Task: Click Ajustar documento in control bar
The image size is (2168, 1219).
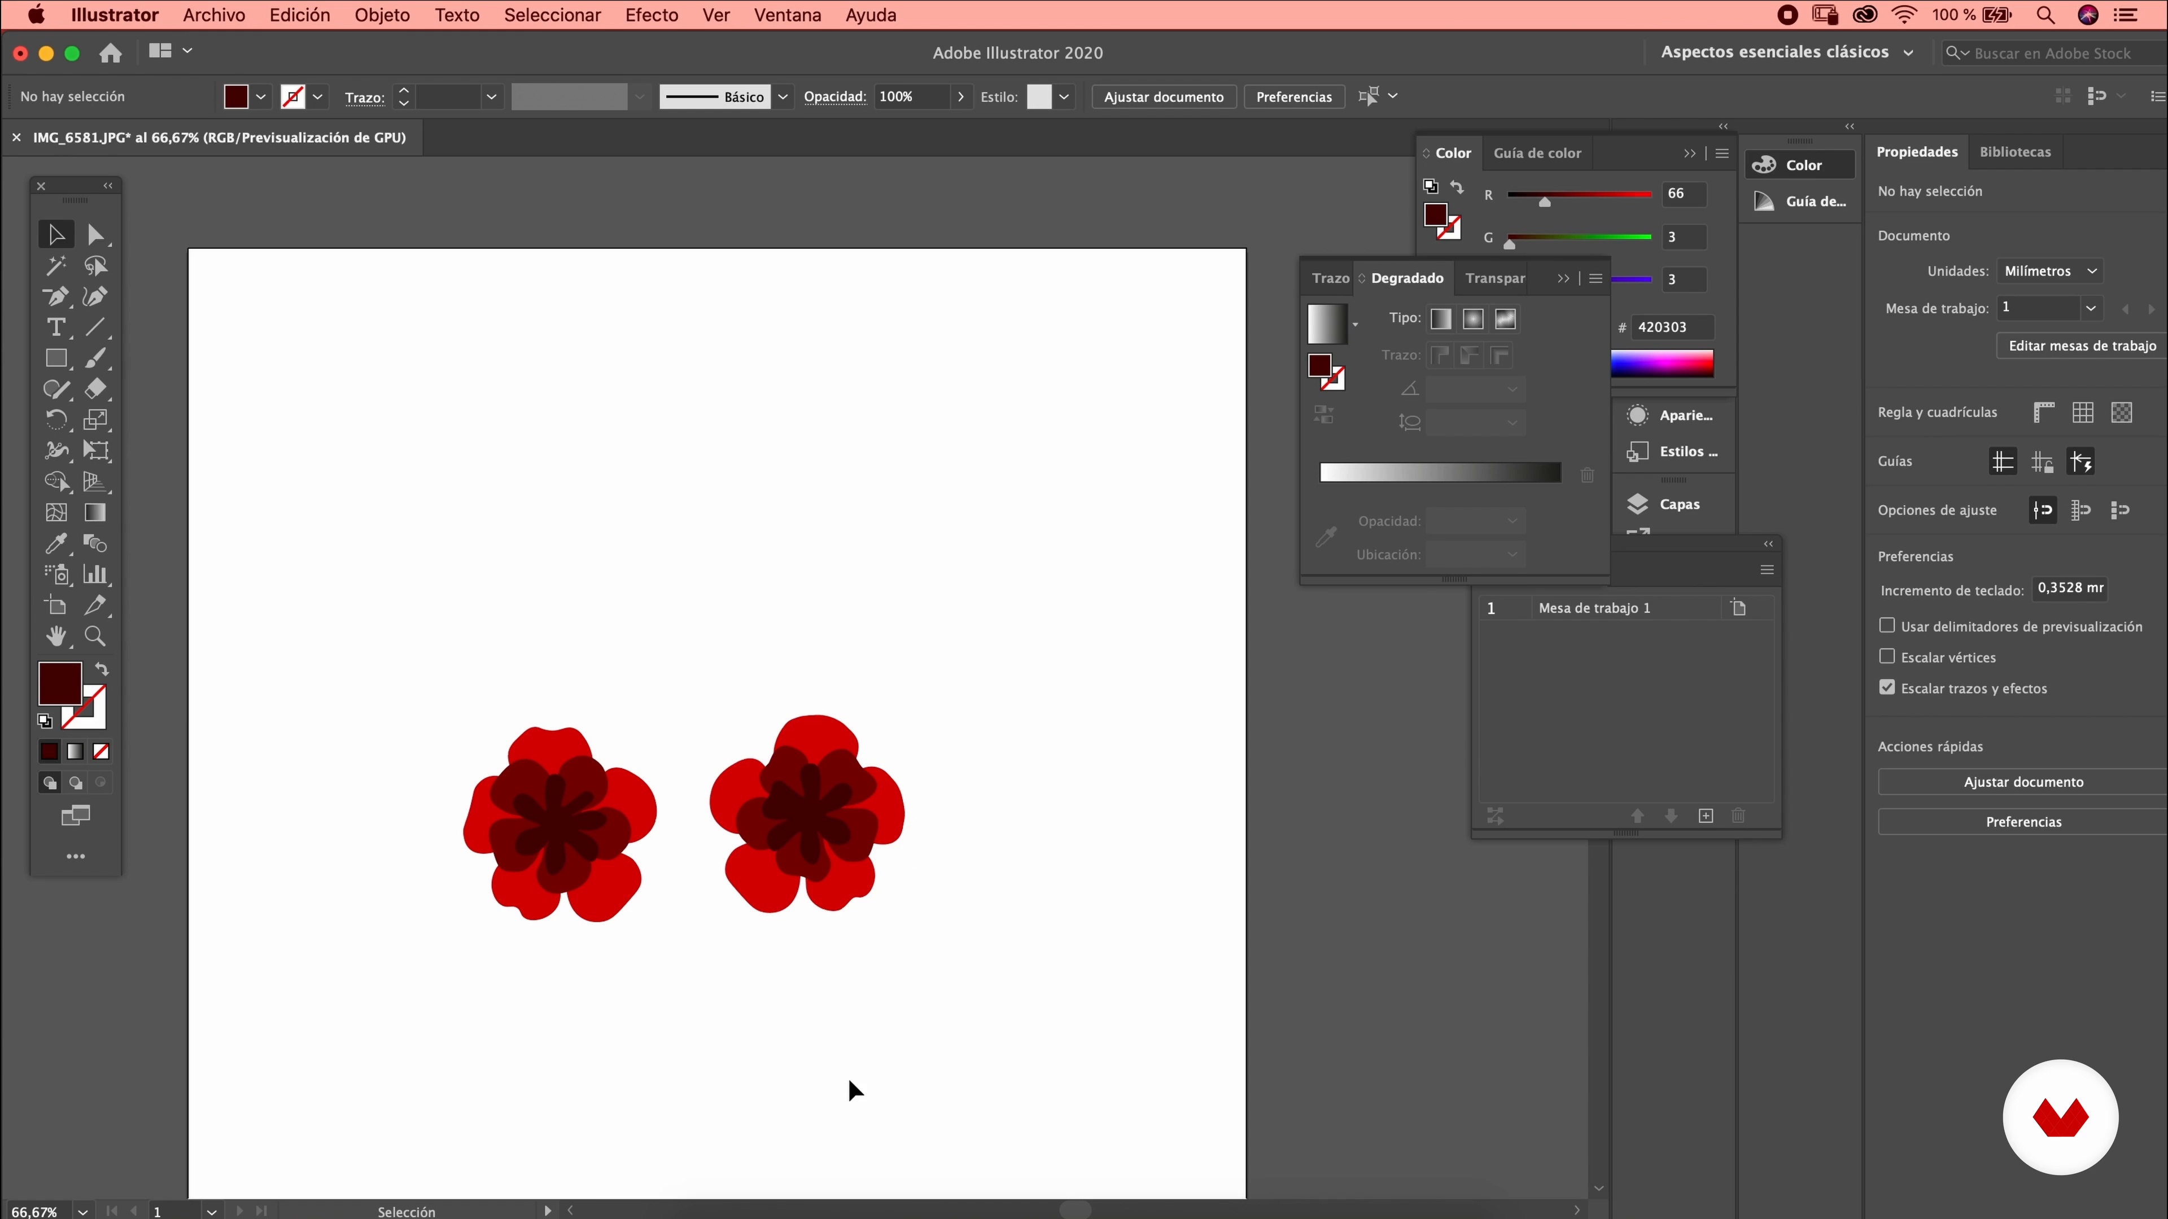Action: coord(1163,97)
